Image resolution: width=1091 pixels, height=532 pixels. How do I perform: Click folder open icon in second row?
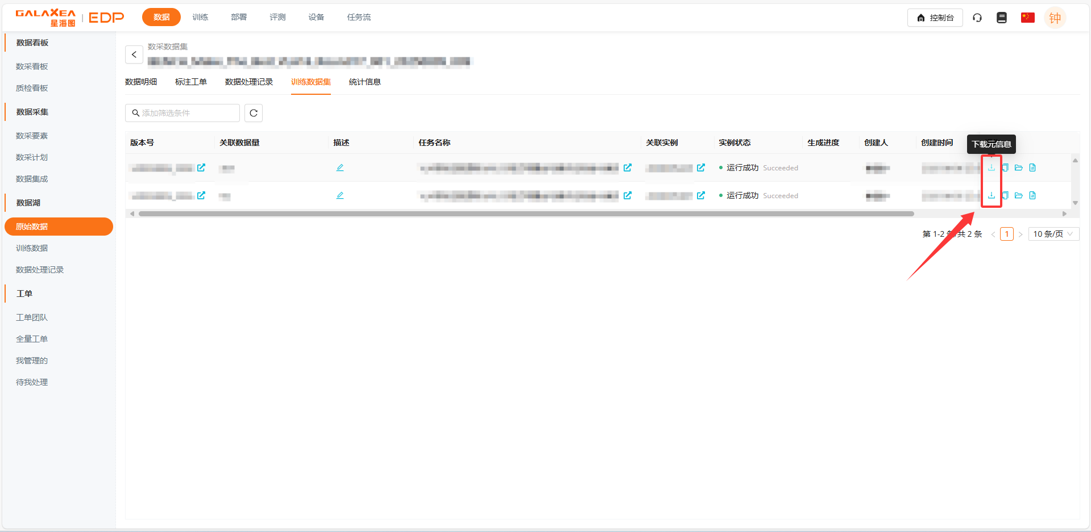click(x=1018, y=195)
